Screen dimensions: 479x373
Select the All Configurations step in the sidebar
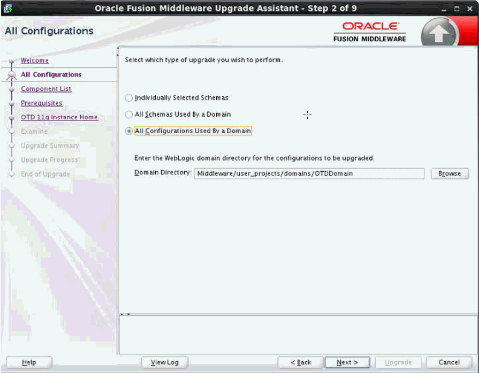(x=51, y=74)
